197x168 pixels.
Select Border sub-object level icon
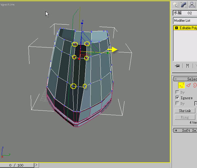coord(195,85)
